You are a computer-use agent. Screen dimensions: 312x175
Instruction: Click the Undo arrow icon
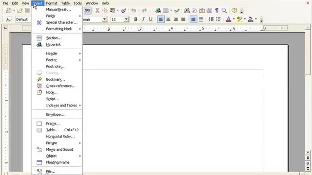pyautogui.click(x=134, y=11)
